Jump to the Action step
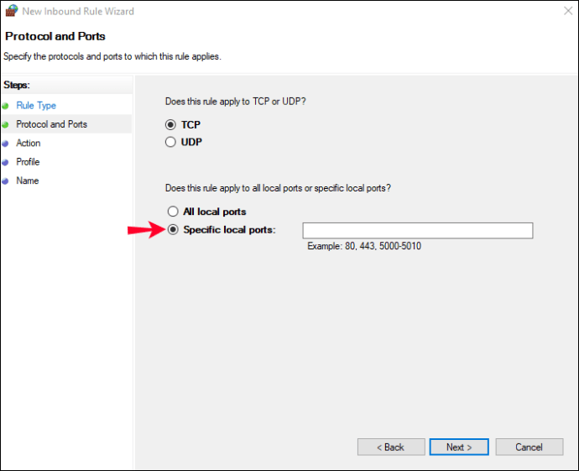This screenshot has width=579, height=471. [x=29, y=144]
